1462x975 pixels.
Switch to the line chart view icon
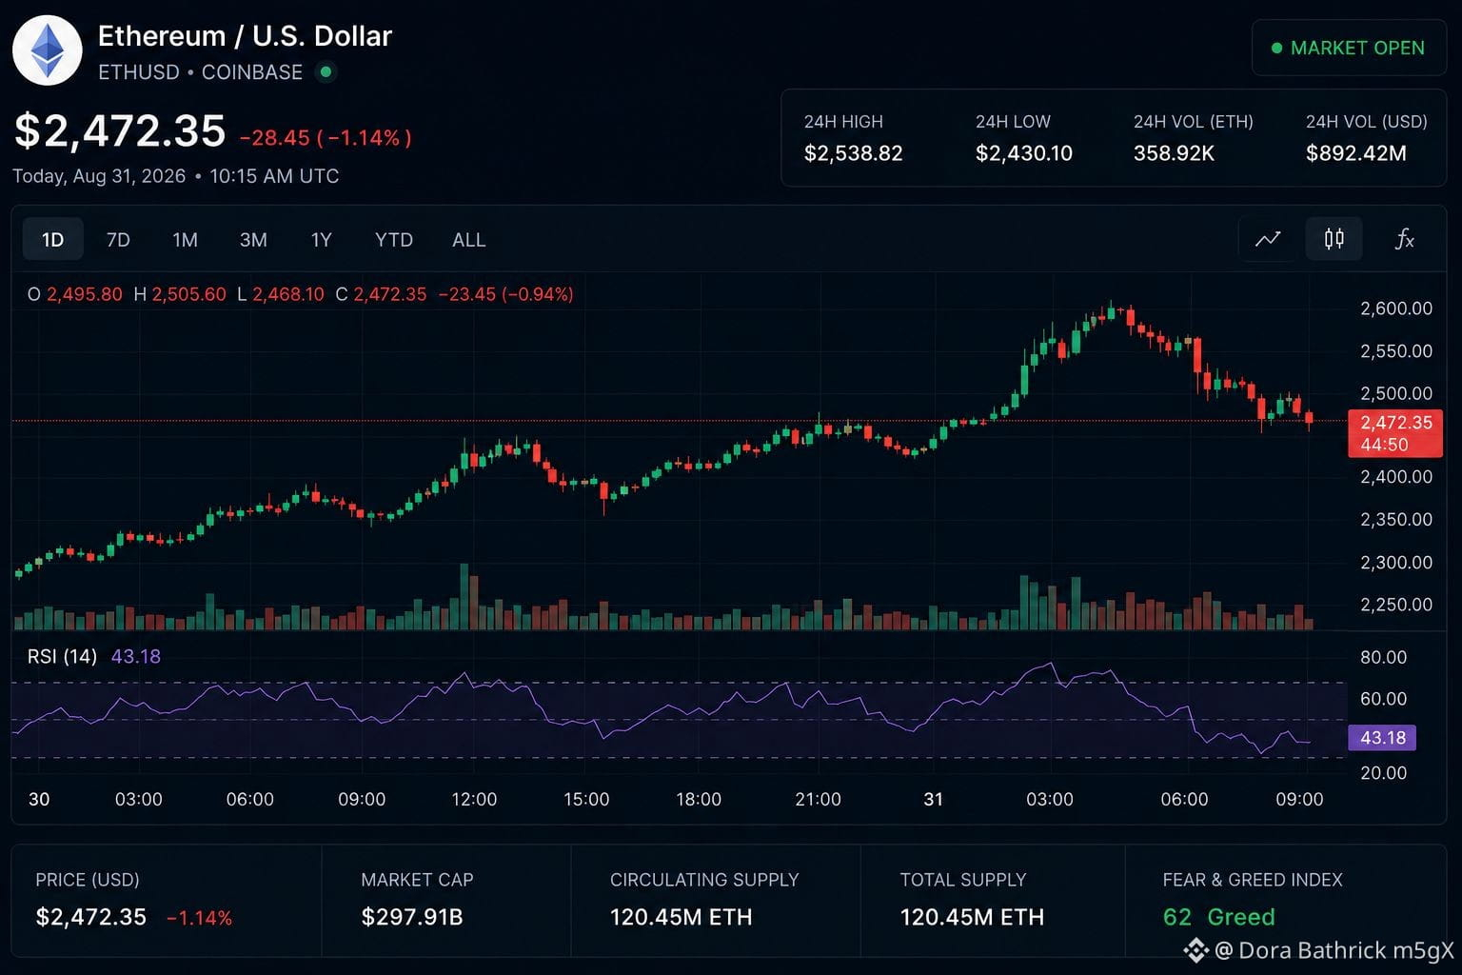(x=1268, y=239)
